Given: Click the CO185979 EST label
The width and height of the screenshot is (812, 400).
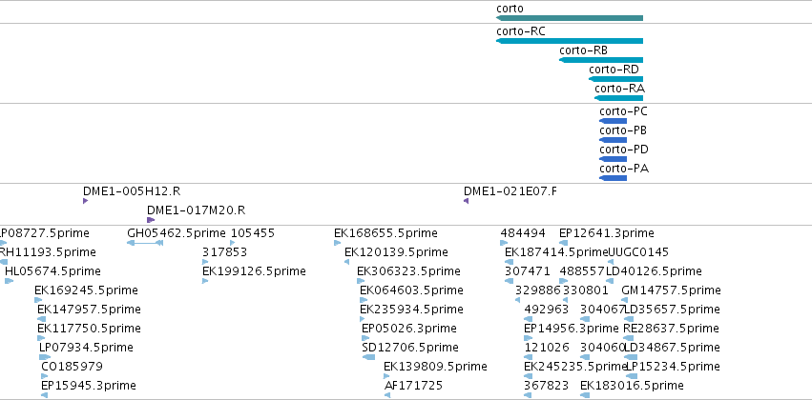Looking at the screenshot, I should pos(72,367).
